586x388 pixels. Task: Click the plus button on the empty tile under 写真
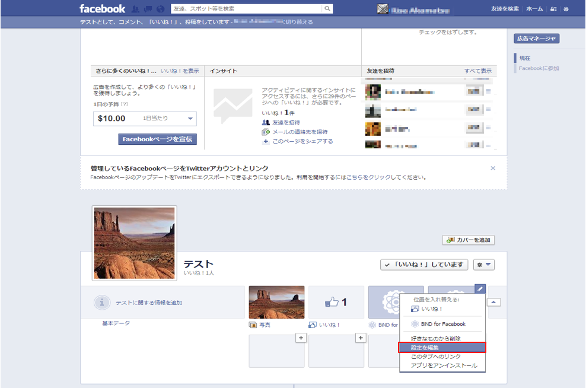[x=301, y=338]
